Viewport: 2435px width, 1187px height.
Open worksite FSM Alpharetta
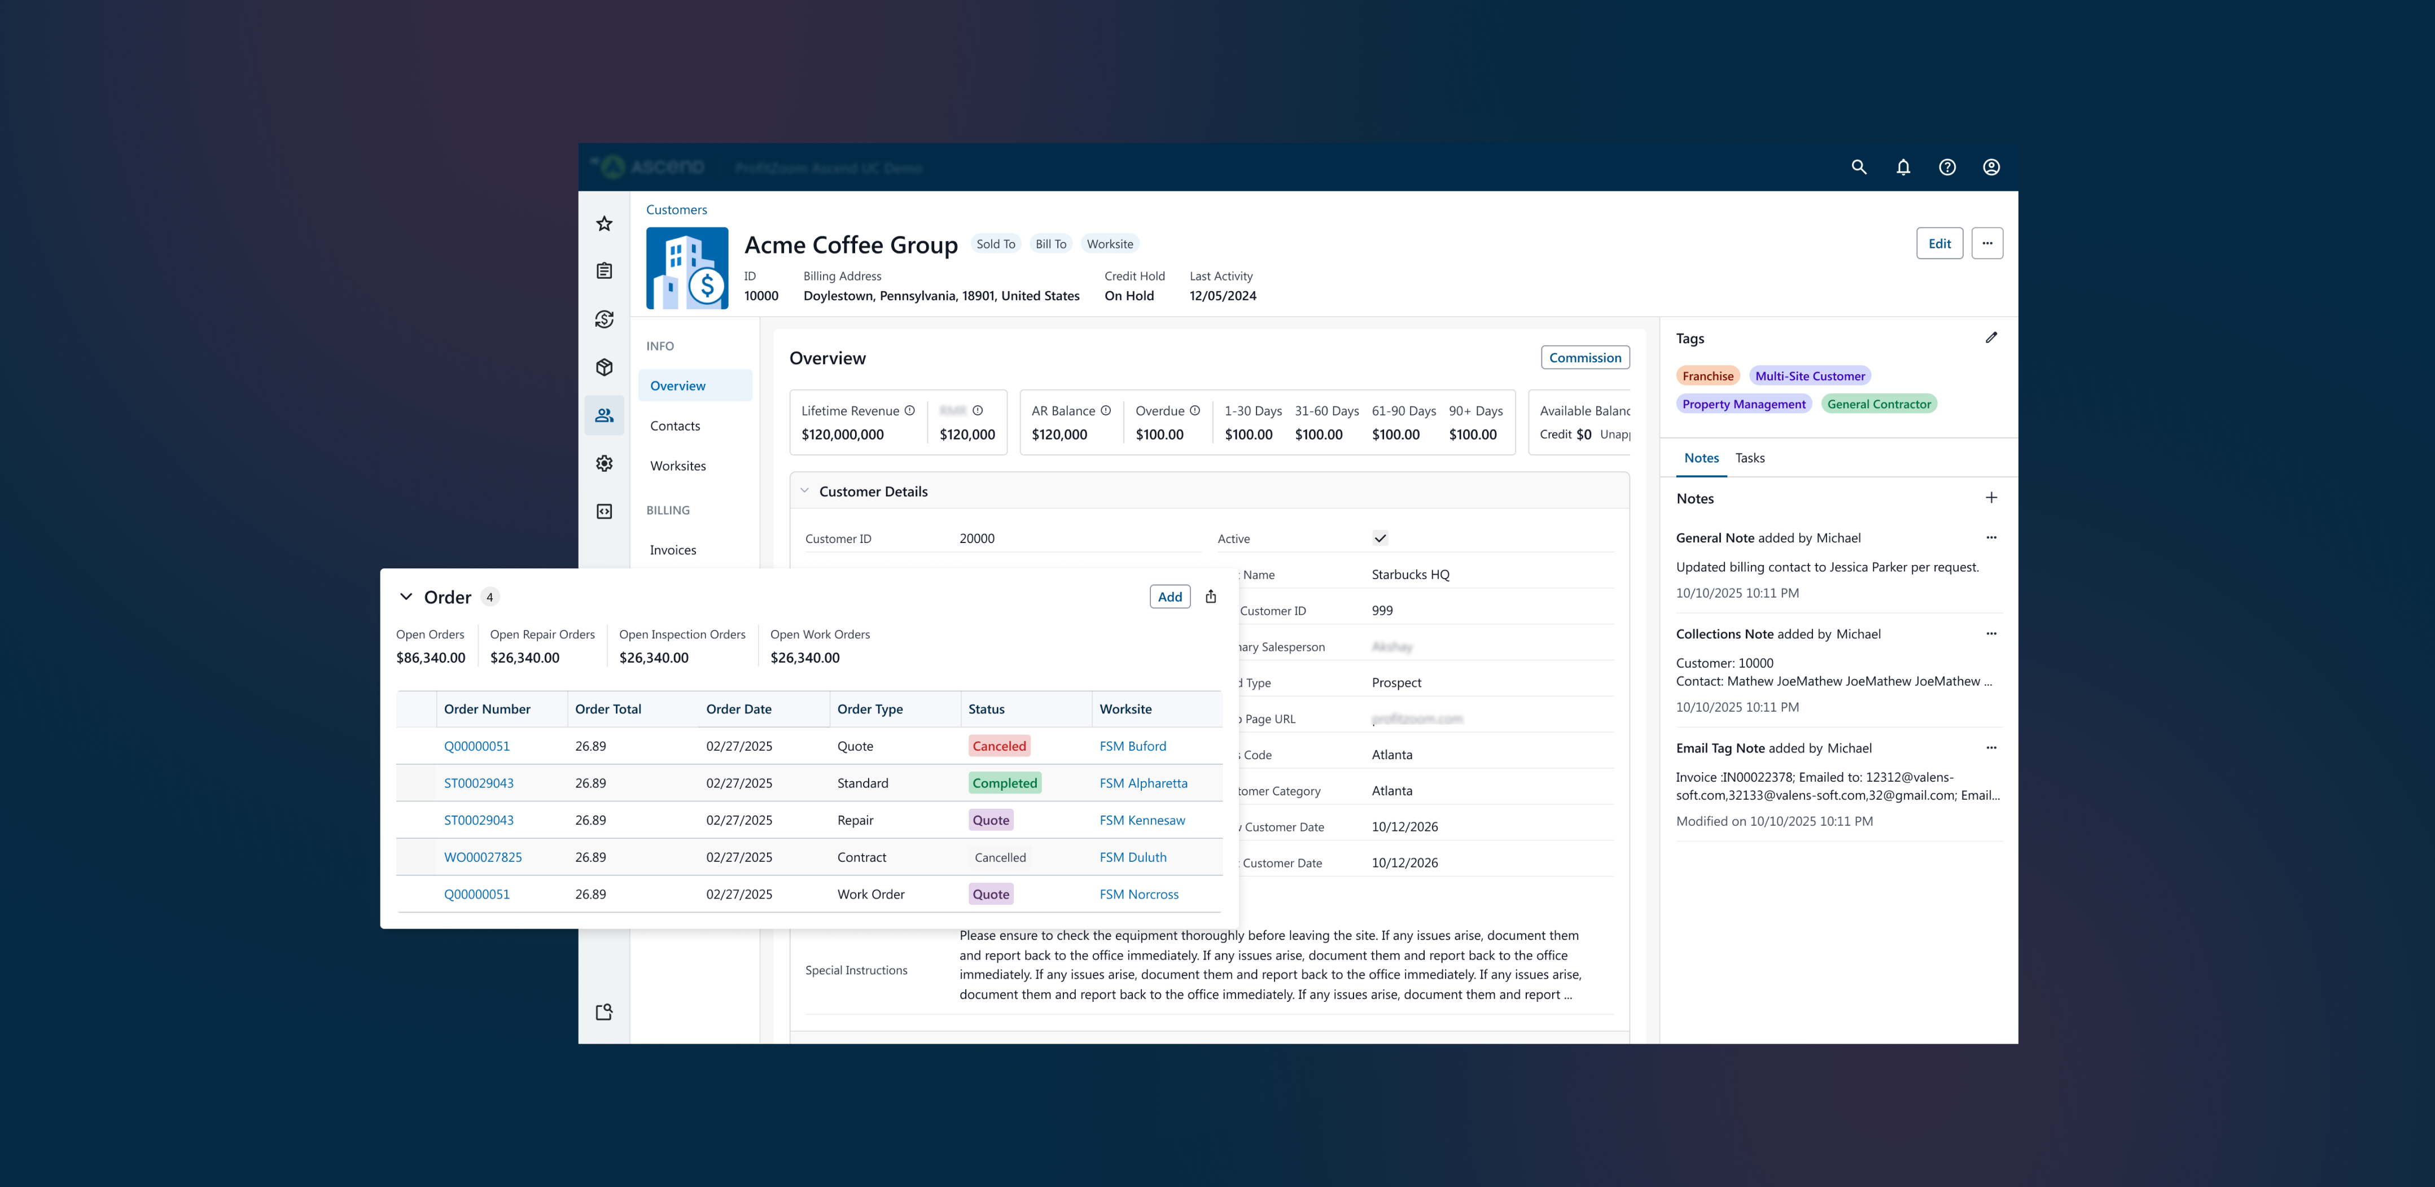(1144, 783)
